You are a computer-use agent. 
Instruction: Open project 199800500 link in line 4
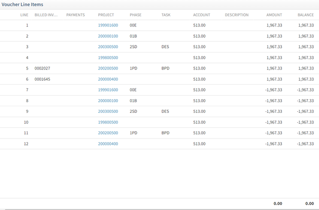[108, 58]
